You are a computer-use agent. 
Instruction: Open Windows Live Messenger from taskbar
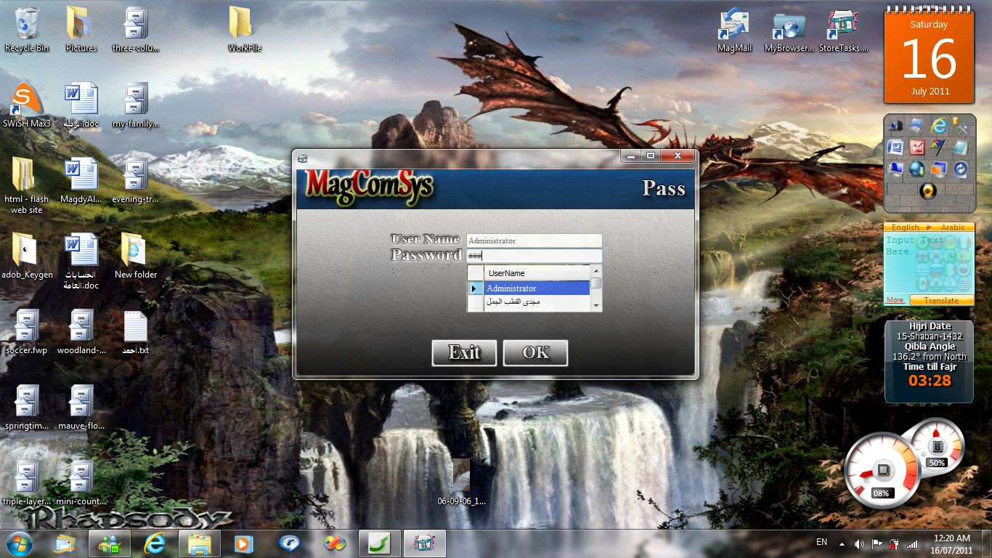tap(110, 543)
